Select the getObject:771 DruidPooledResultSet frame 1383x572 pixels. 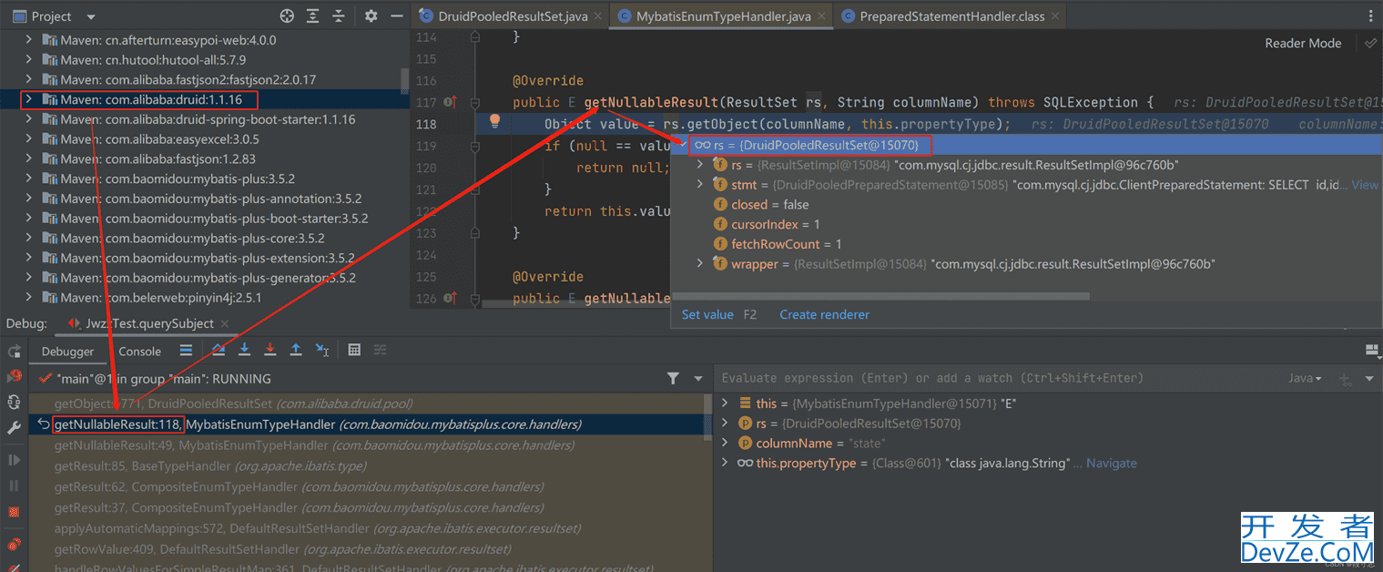click(367, 403)
